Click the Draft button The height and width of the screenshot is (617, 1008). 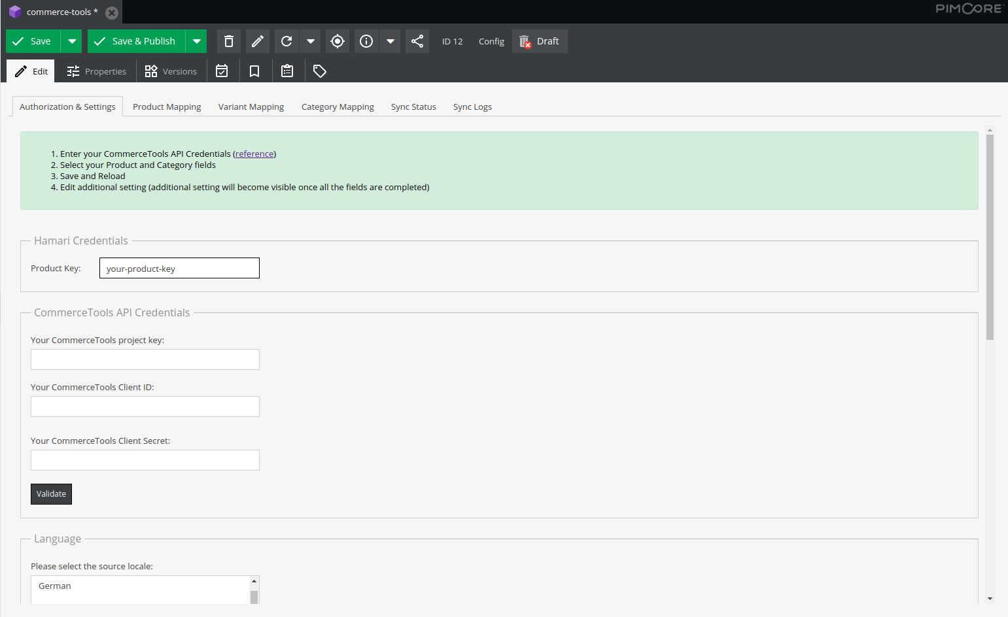coord(540,41)
